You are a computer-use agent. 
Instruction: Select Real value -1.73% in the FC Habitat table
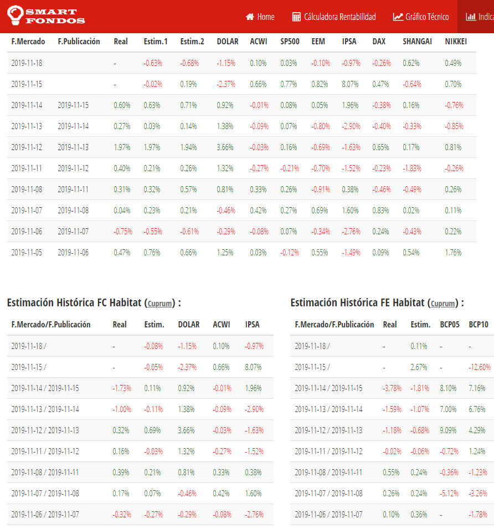click(122, 388)
